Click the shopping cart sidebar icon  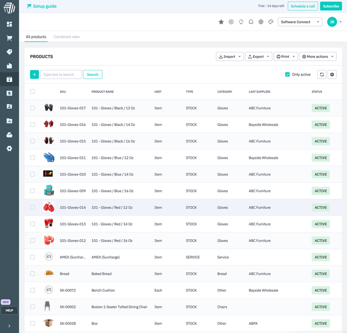pyautogui.click(x=9, y=38)
